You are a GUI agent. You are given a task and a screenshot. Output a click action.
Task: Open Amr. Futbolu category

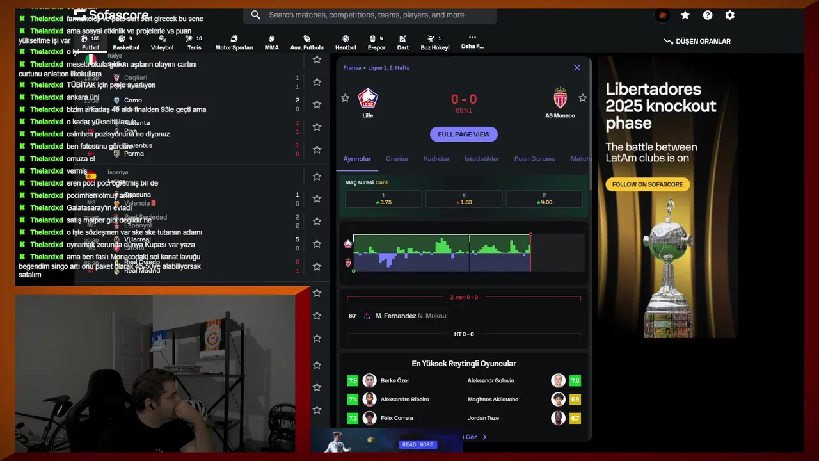306,43
